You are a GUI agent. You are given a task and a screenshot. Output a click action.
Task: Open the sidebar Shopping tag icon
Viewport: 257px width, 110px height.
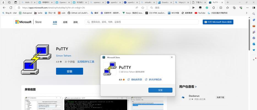pos(254,20)
